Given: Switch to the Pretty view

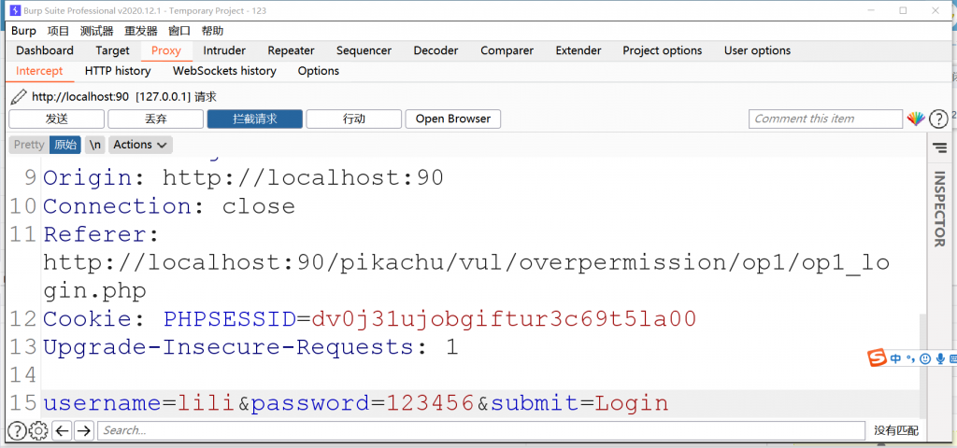Looking at the screenshot, I should tap(29, 145).
